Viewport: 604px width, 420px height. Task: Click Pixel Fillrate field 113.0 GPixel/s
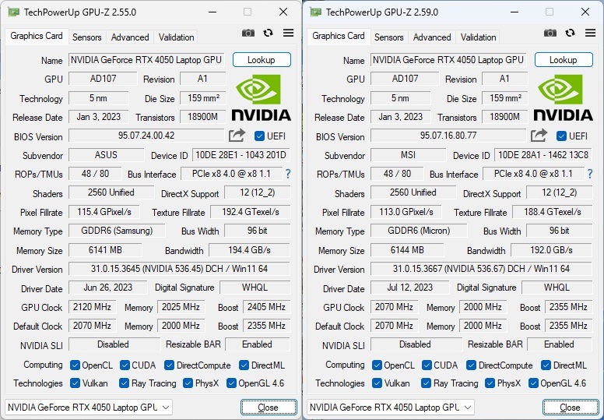pos(406,212)
